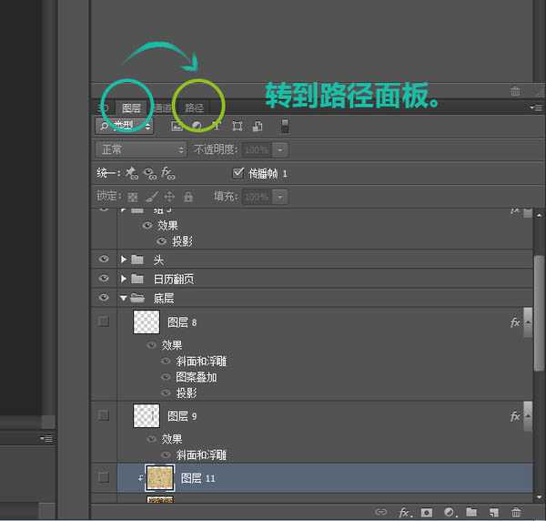Click the fx badge on 图层 9

(515, 416)
